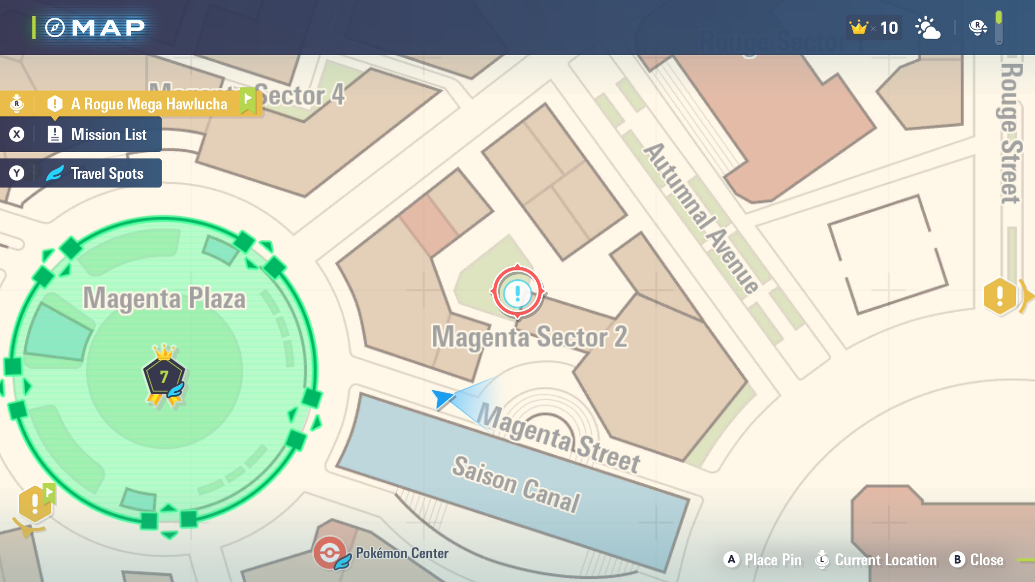Expand the A Rogue Mega Hawlucha mission banner
The width and height of the screenshot is (1035, 582).
131,103
